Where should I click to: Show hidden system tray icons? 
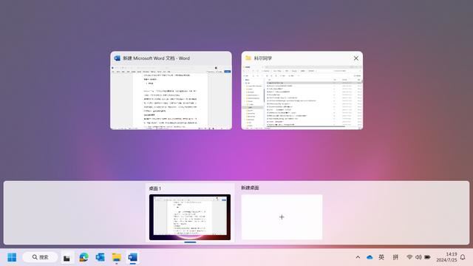tap(358, 257)
